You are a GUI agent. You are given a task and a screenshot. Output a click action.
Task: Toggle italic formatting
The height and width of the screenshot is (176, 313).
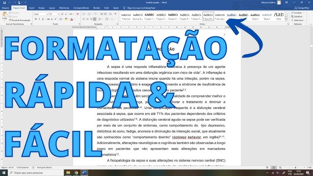point(39,19)
